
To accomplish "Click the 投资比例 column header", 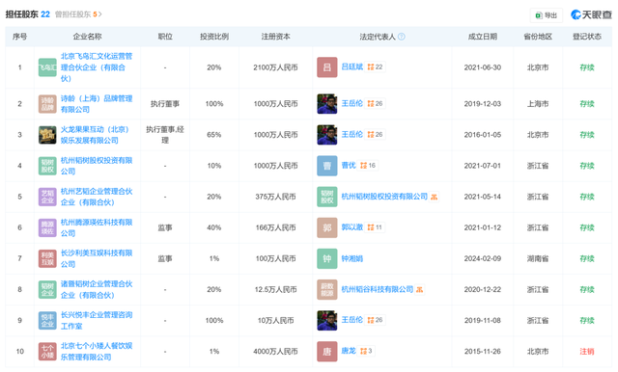I will click(x=214, y=37).
